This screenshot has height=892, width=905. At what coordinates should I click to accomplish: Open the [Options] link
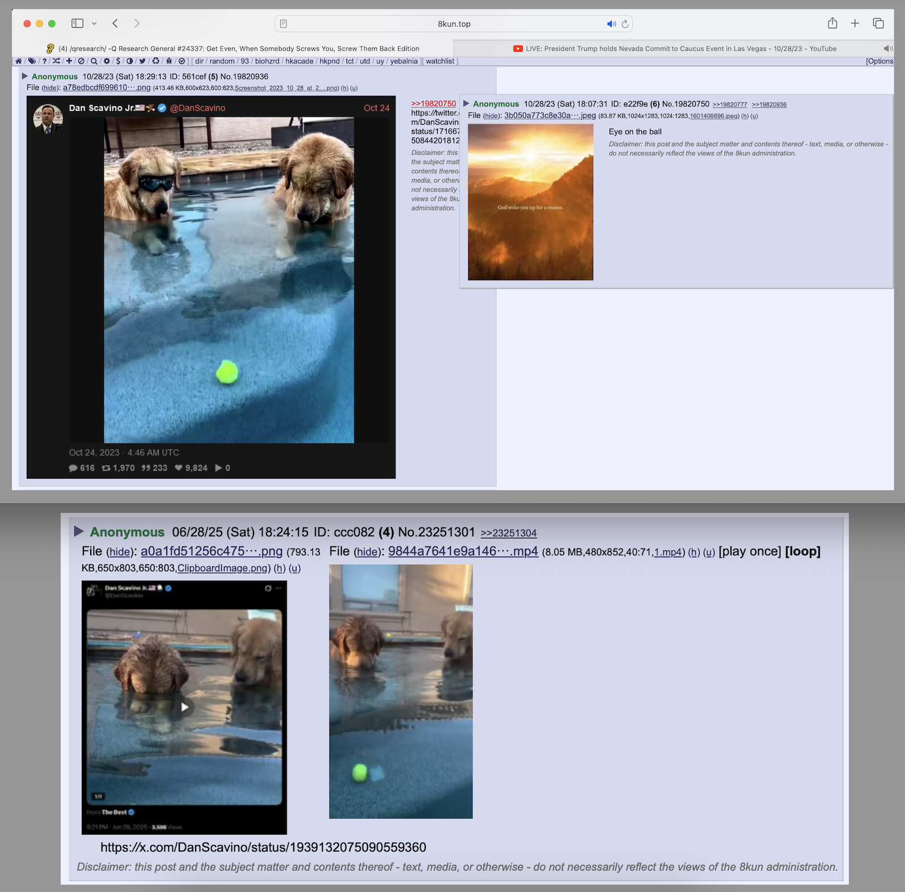tap(879, 61)
